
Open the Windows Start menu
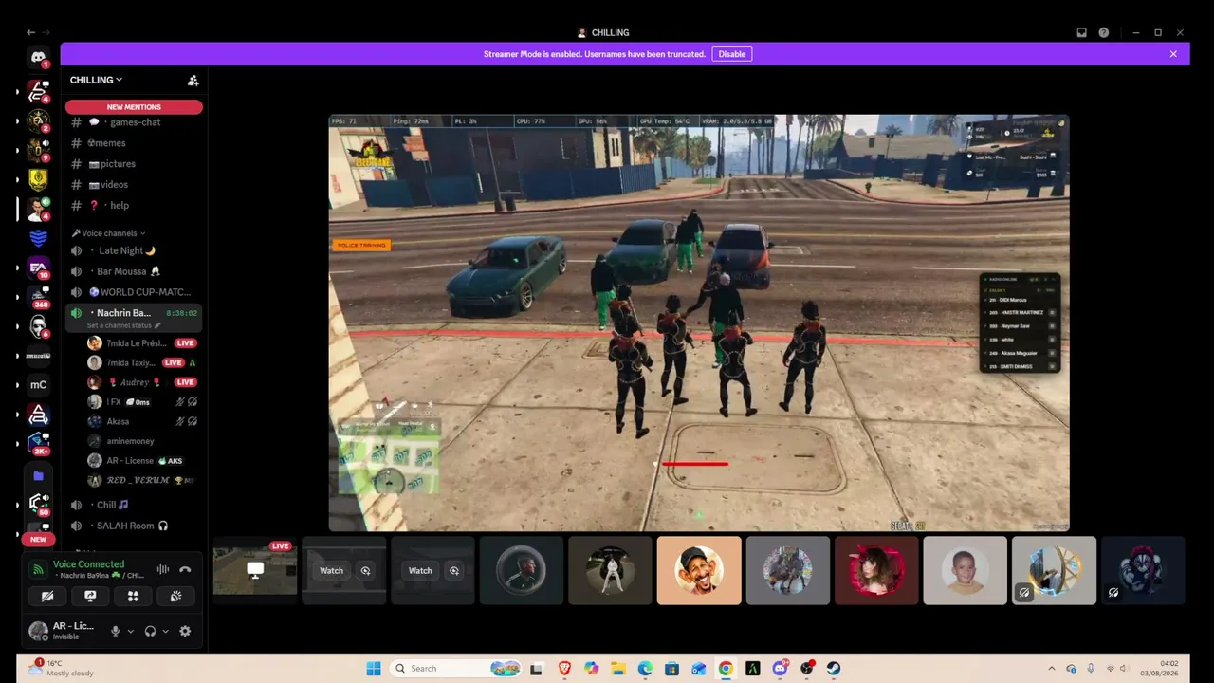click(x=373, y=669)
